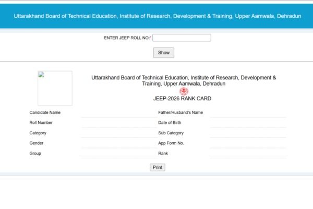This screenshot has width=313, height=209.
Task: Click the 'Rank' label
Action: pyautogui.click(x=163, y=154)
